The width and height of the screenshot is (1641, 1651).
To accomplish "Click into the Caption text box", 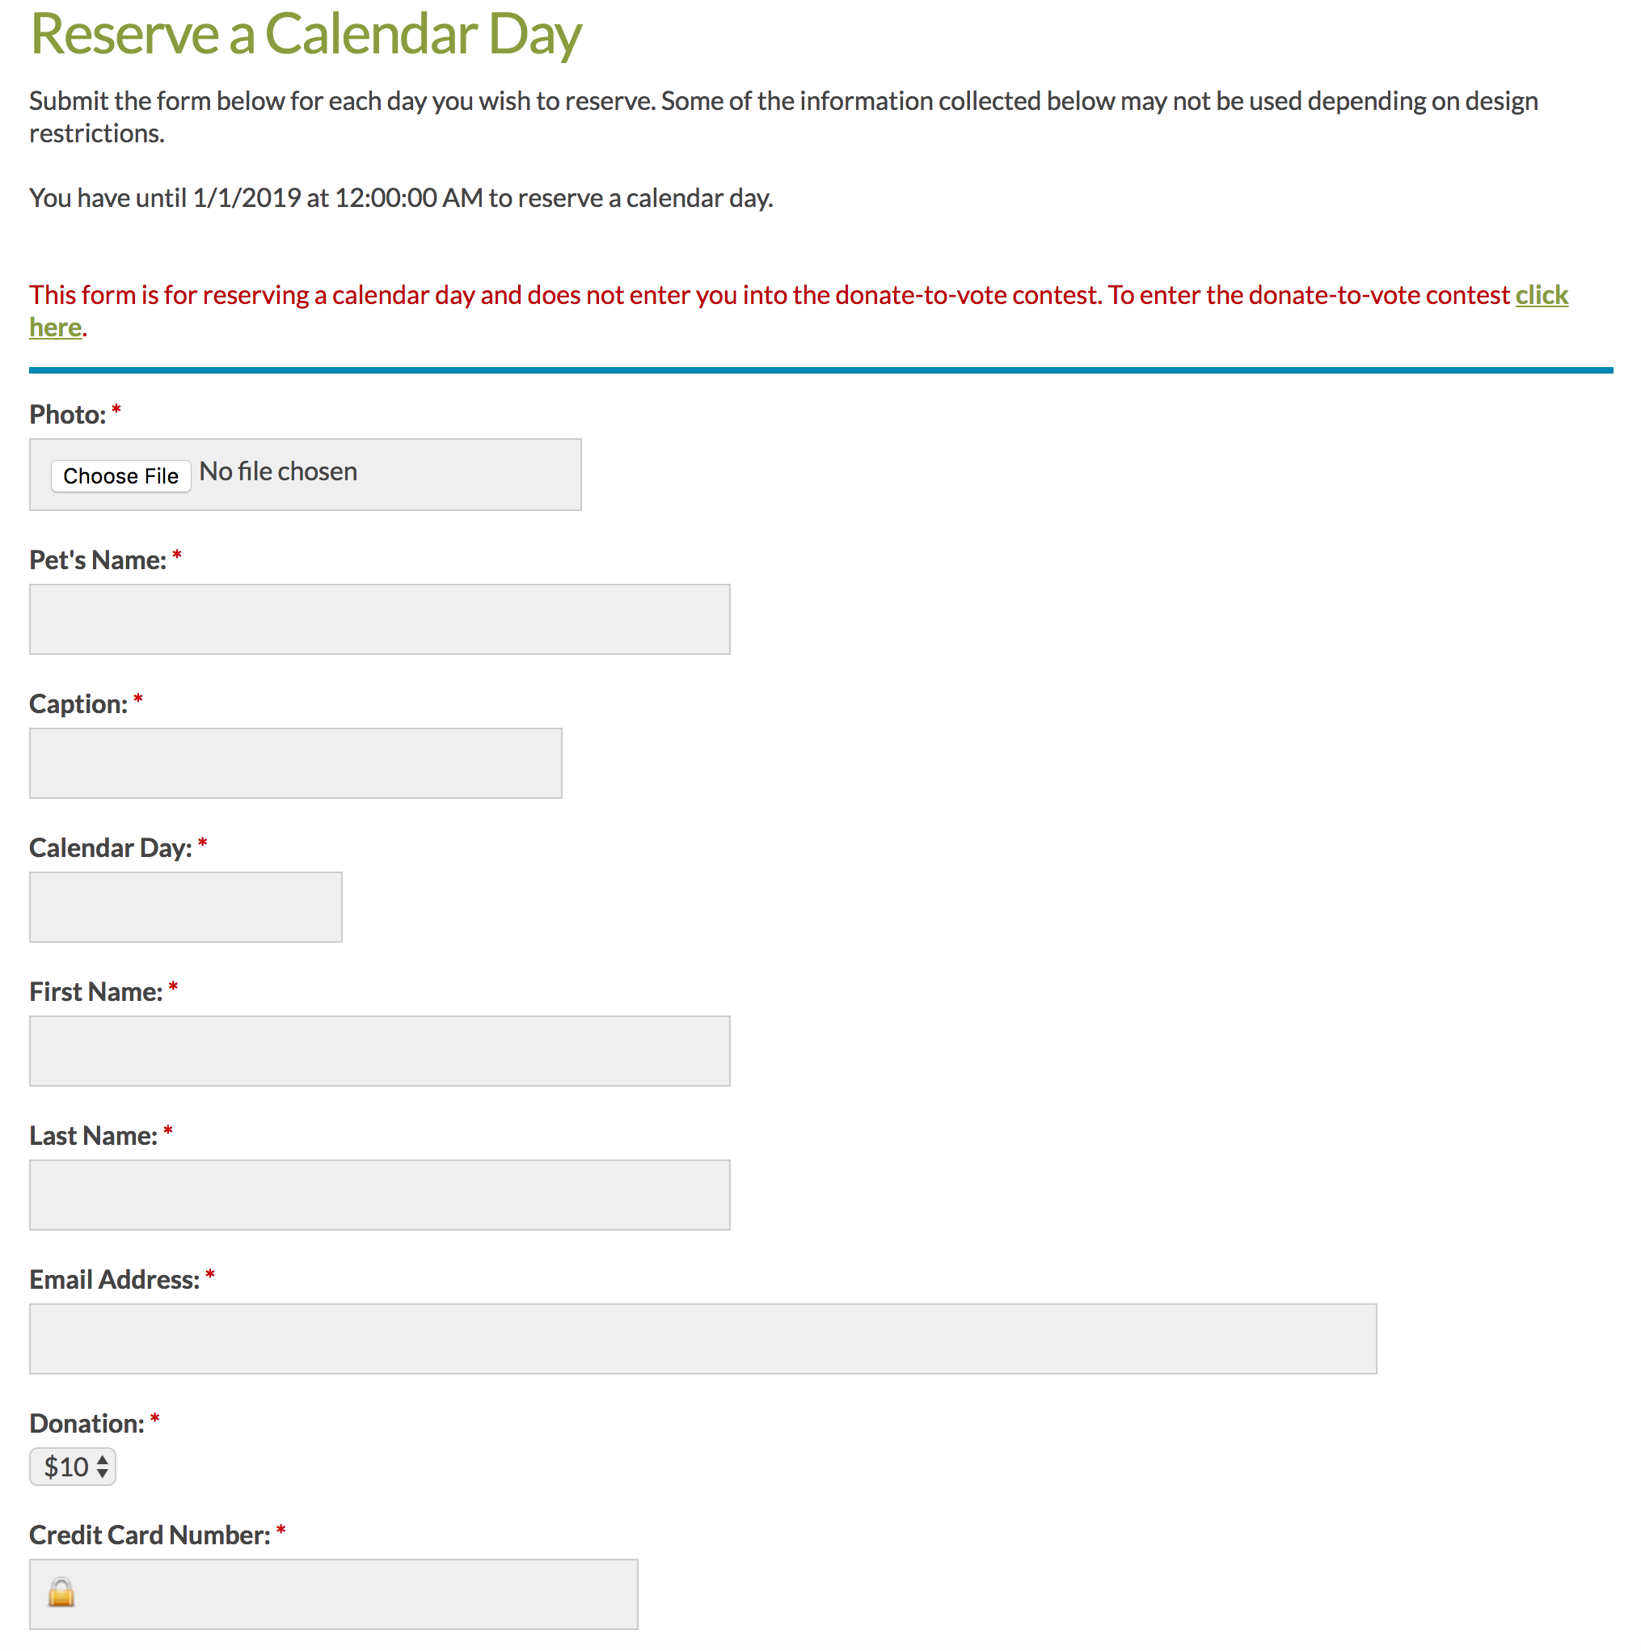I will pos(296,763).
